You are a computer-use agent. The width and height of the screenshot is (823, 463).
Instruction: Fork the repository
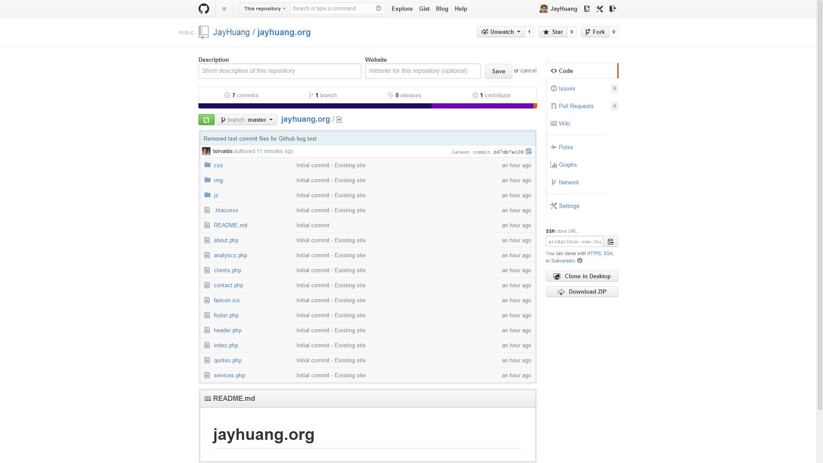point(595,32)
